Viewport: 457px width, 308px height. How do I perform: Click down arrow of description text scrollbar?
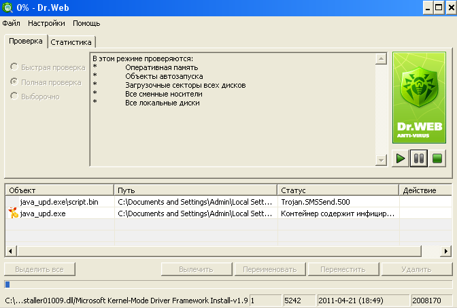381,160
